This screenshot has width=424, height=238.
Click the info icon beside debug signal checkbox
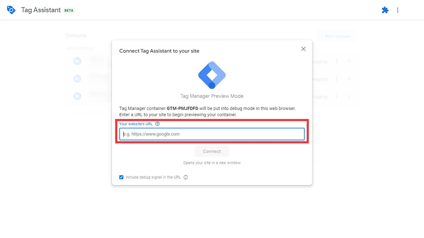185,177
